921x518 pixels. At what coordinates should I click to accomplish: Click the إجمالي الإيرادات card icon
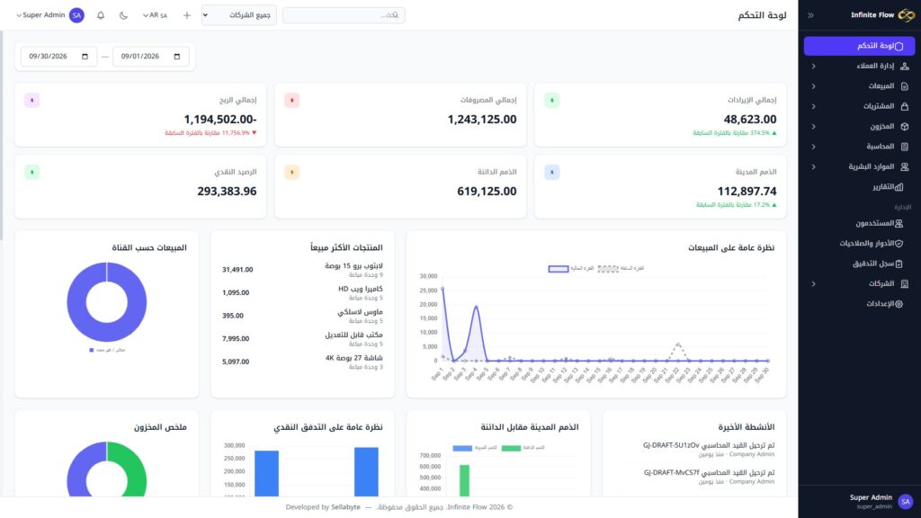coord(551,101)
